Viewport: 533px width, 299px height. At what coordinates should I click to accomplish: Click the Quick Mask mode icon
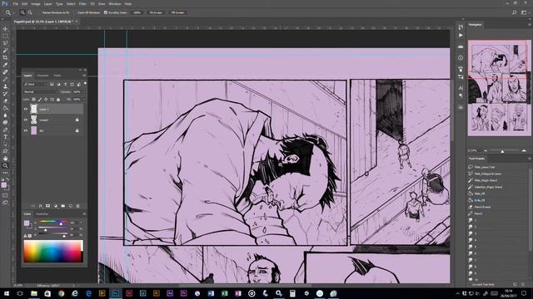tap(5, 195)
